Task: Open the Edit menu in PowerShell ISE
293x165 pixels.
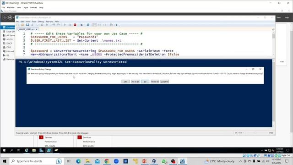Action: click(22, 22)
